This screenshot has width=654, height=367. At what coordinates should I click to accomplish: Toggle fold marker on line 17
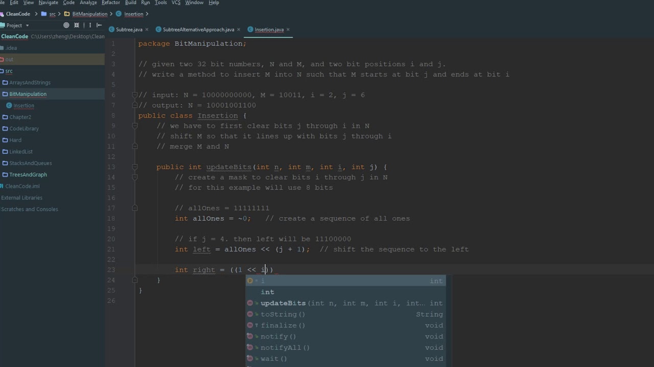pyautogui.click(x=135, y=208)
